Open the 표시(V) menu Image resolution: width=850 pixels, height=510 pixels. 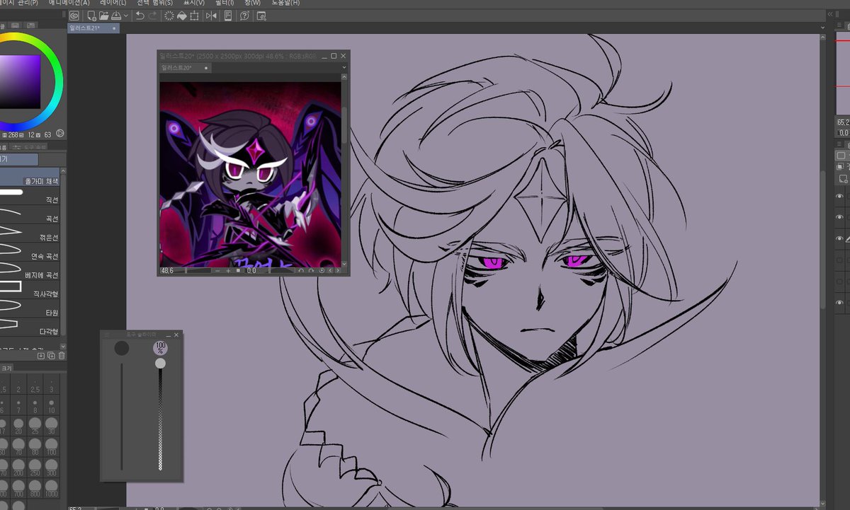pyautogui.click(x=194, y=3)
